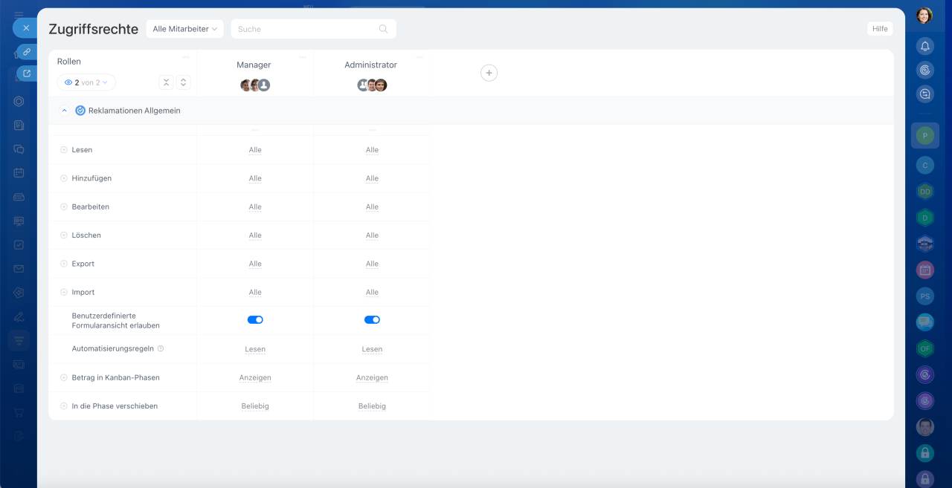Toggle Benutzerdefinierte Formularansicht for Administrator
The width and height of the screenshot is (952, 488).
[372, 320]
